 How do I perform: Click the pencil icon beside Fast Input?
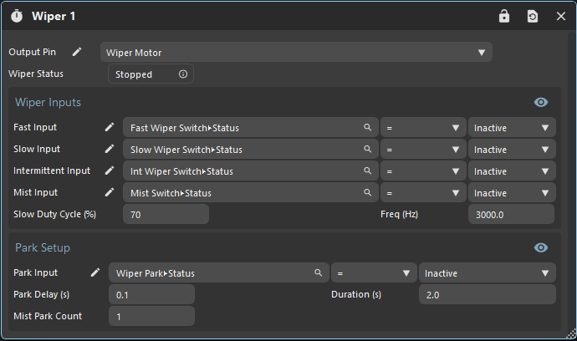(109, 127)
